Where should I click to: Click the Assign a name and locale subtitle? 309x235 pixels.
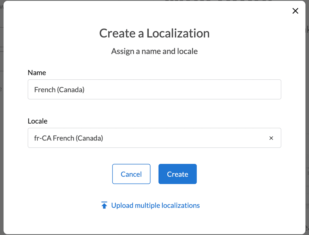click(x=154, y=51)
